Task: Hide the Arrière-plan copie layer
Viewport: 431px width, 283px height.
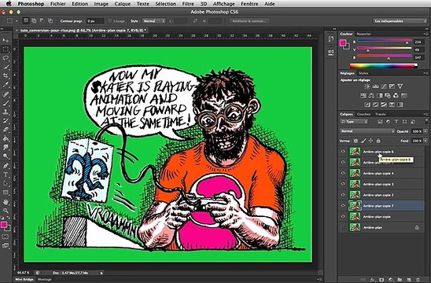Action: click(343, 216)
